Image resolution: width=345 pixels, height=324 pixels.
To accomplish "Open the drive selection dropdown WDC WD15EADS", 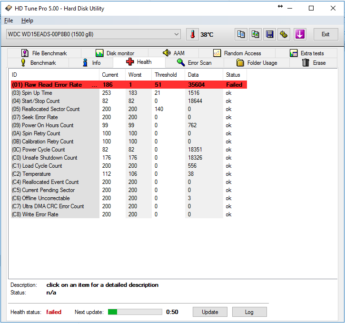I will [x=94, y=34].
